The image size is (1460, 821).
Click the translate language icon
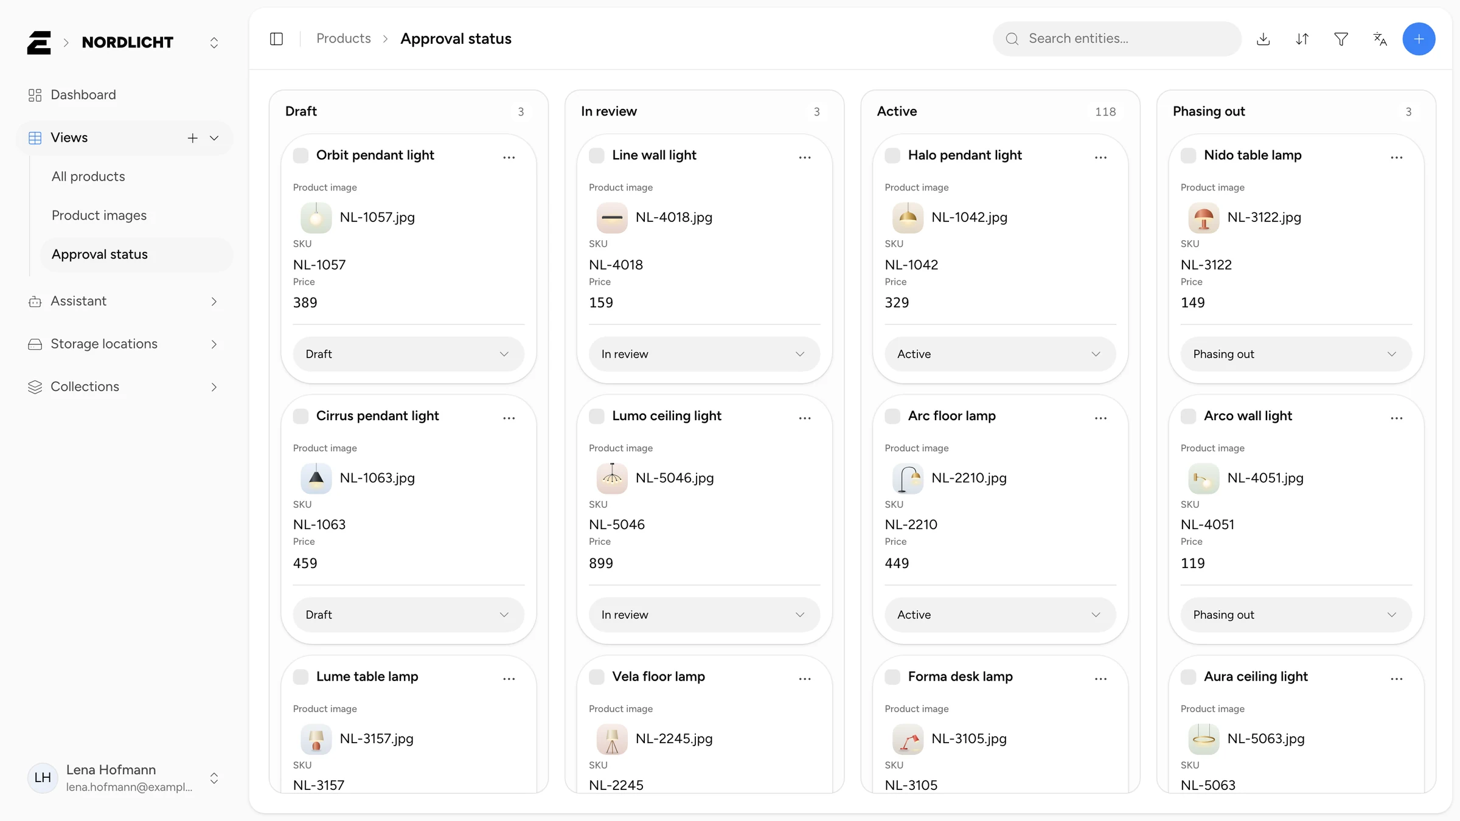point(1380,39)
